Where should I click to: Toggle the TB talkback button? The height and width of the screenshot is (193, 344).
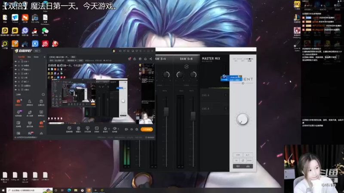tap(236, 160)
